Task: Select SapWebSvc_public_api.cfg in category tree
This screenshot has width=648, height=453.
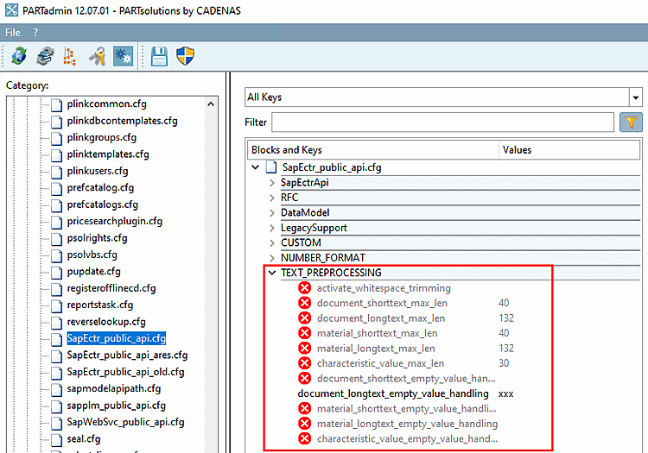Action: (x=125, y=422)
